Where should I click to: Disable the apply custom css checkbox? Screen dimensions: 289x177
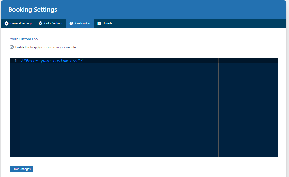pyautogui.click(x=12, y=47)
